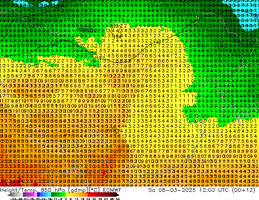
Task: Click the "[gdmp]" unit label
Action: pyautogui.click(x=78, y=190)
